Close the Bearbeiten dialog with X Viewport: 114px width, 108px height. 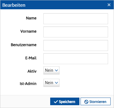(109, 5)
